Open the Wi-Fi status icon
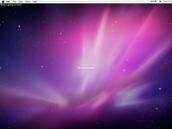This screenshot has width=172, height=129. (160, 1)
